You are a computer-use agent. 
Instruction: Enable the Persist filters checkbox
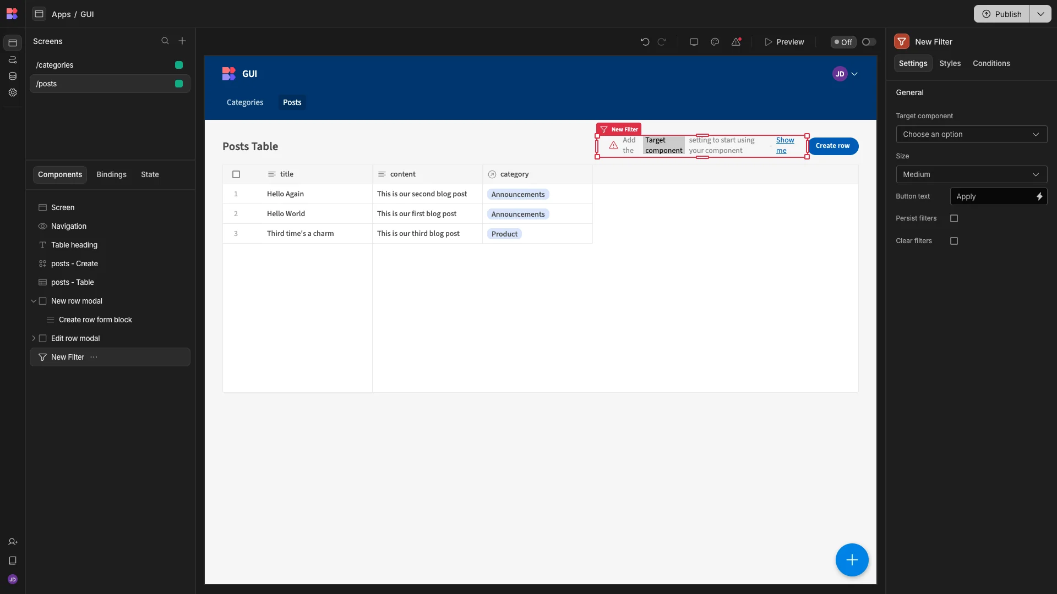point(954,218)
